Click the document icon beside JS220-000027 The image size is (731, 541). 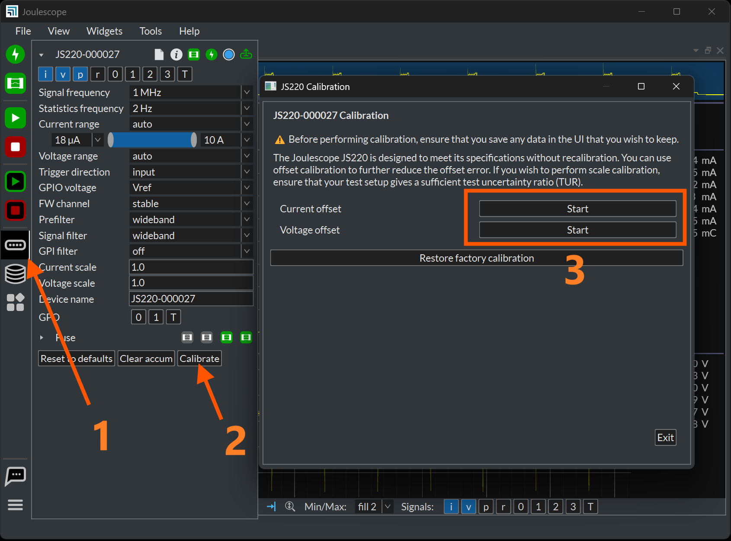tap(159, 54)
